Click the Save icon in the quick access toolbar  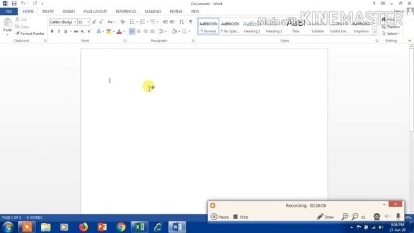point(14,3)
